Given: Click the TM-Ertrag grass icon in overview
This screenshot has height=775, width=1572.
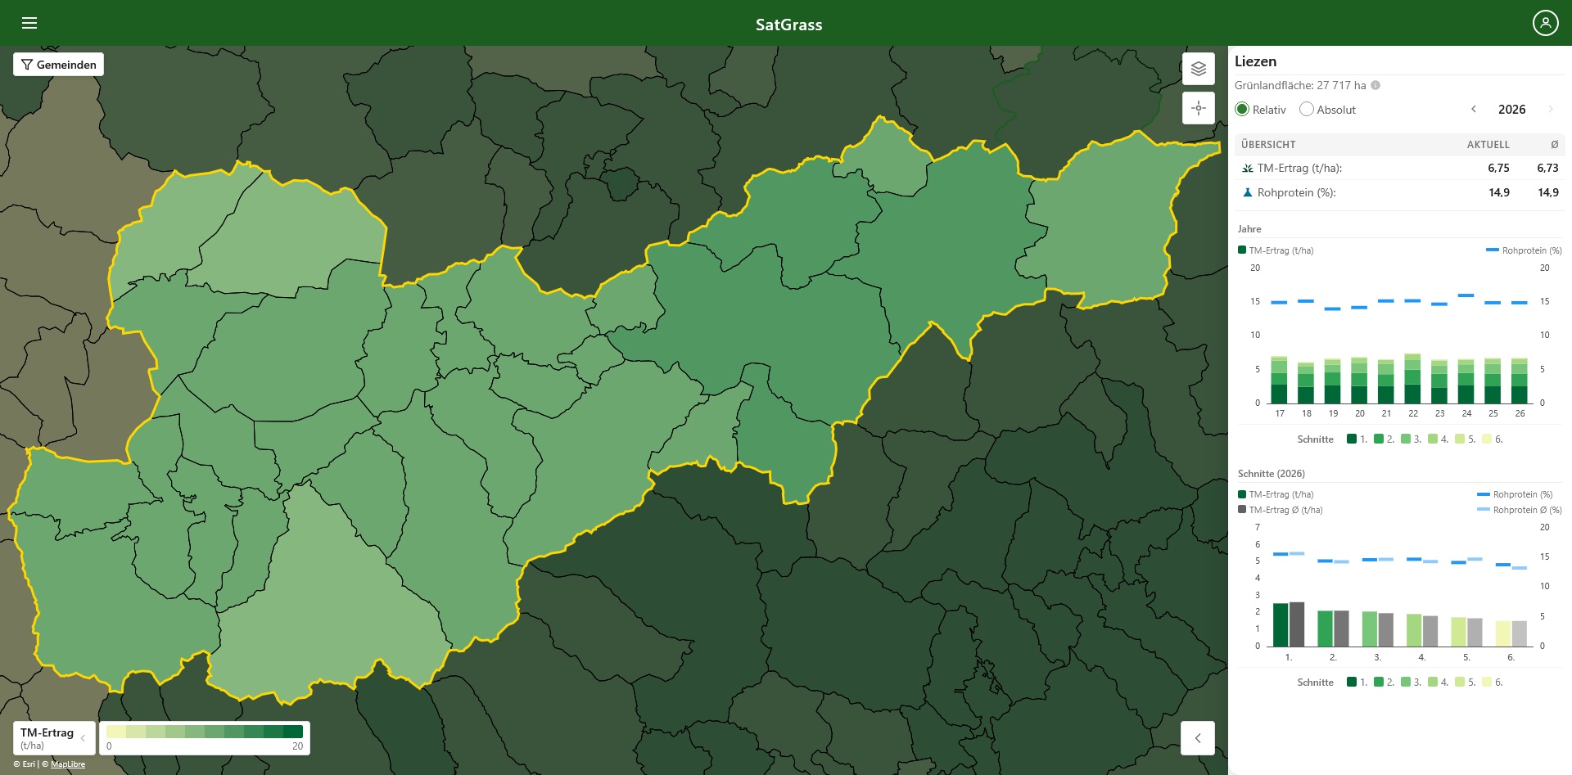Looking at the screenshot, I should [x=1247, y=169].
